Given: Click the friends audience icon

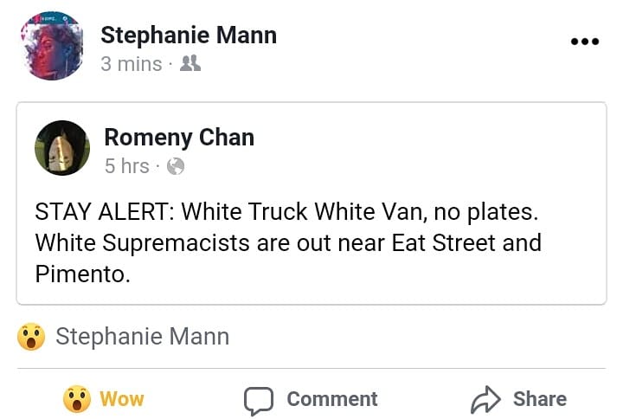Looking at the screenshot, I should click(190, 64).
